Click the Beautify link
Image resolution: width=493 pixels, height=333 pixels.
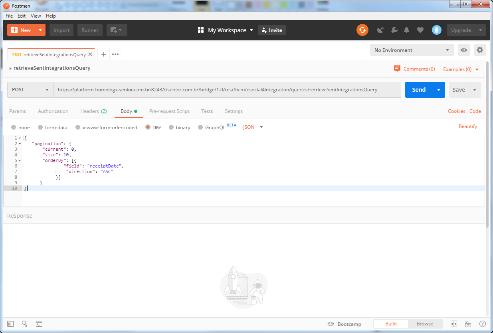click(x=468, y=126)
